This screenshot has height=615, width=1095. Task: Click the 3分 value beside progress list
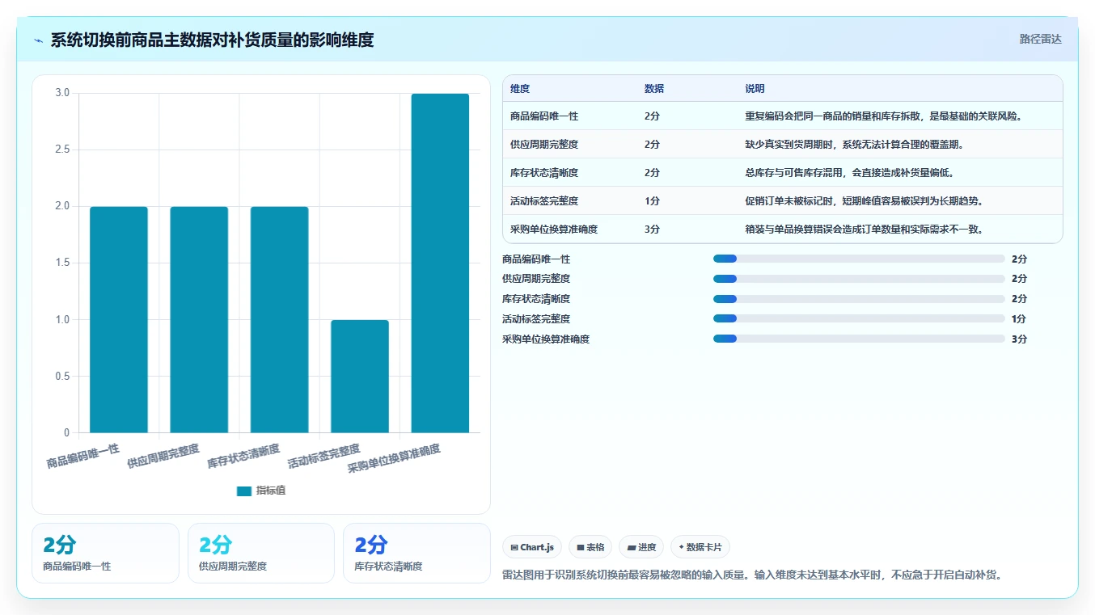tap(1019, 339)
